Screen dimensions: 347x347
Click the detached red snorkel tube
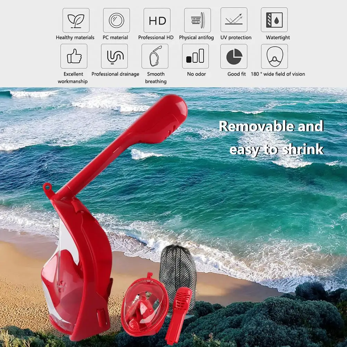(x=178, y=316)
